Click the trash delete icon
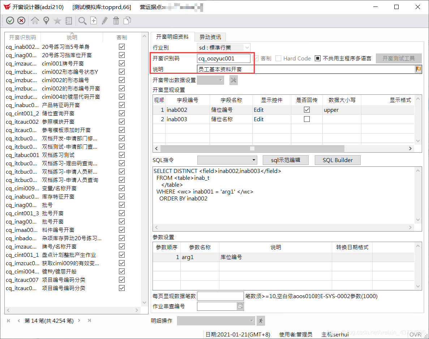429x339 pixels. [116, 21]
